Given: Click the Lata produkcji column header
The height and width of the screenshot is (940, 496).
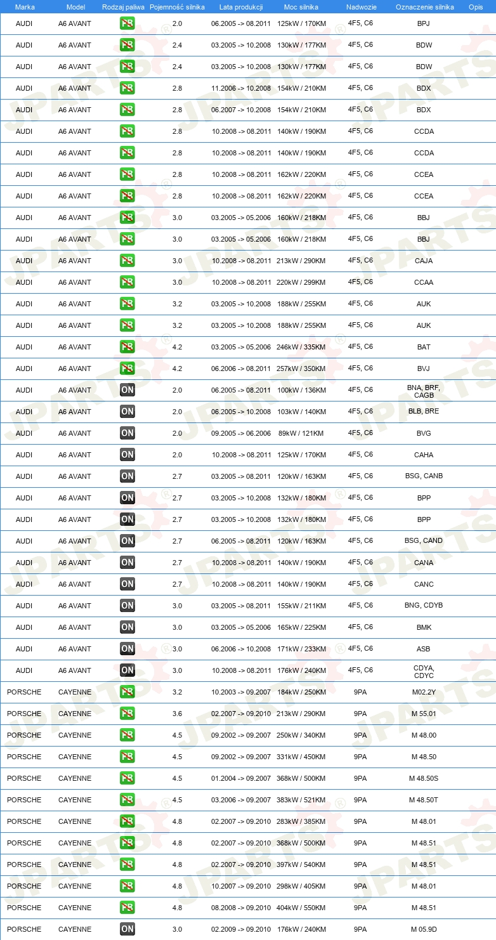Looking at the screenshot, I should pos(241,7).
